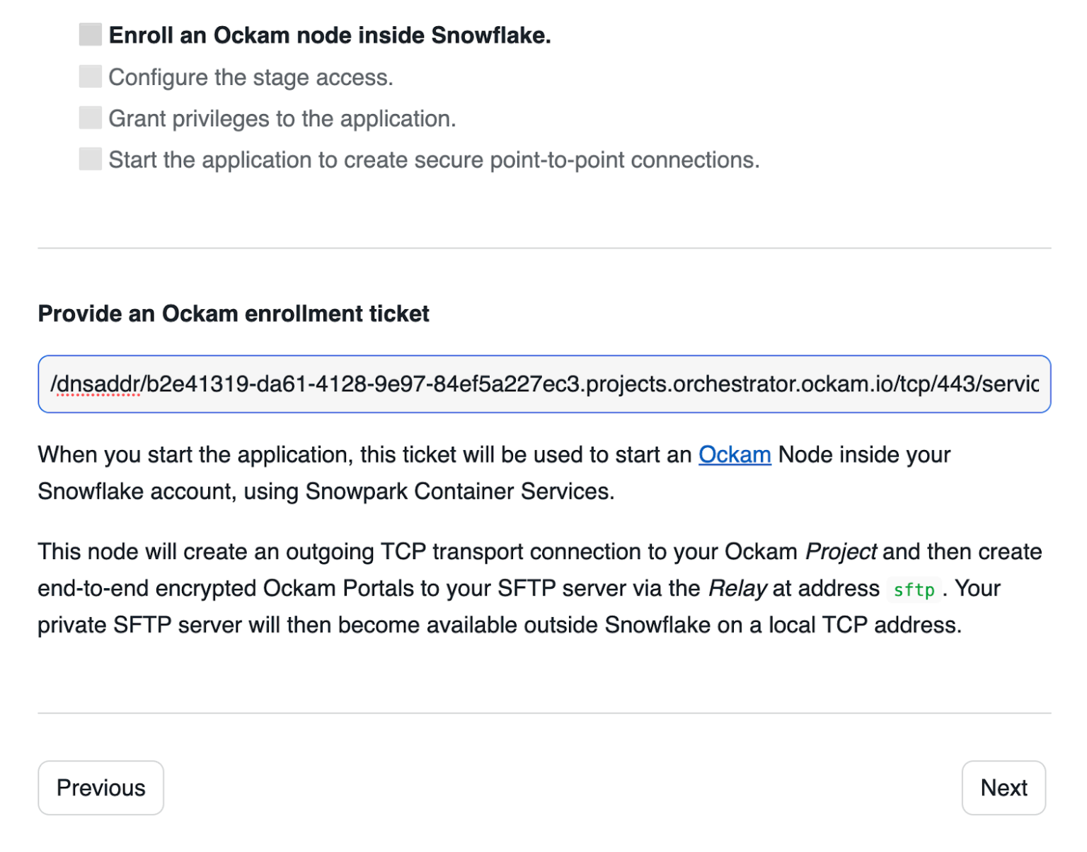Click the "Provide an Ockam enrollment ticket" heading
Image resolution: width=1087 pixels, height=852 pixels.
point(234,313)
